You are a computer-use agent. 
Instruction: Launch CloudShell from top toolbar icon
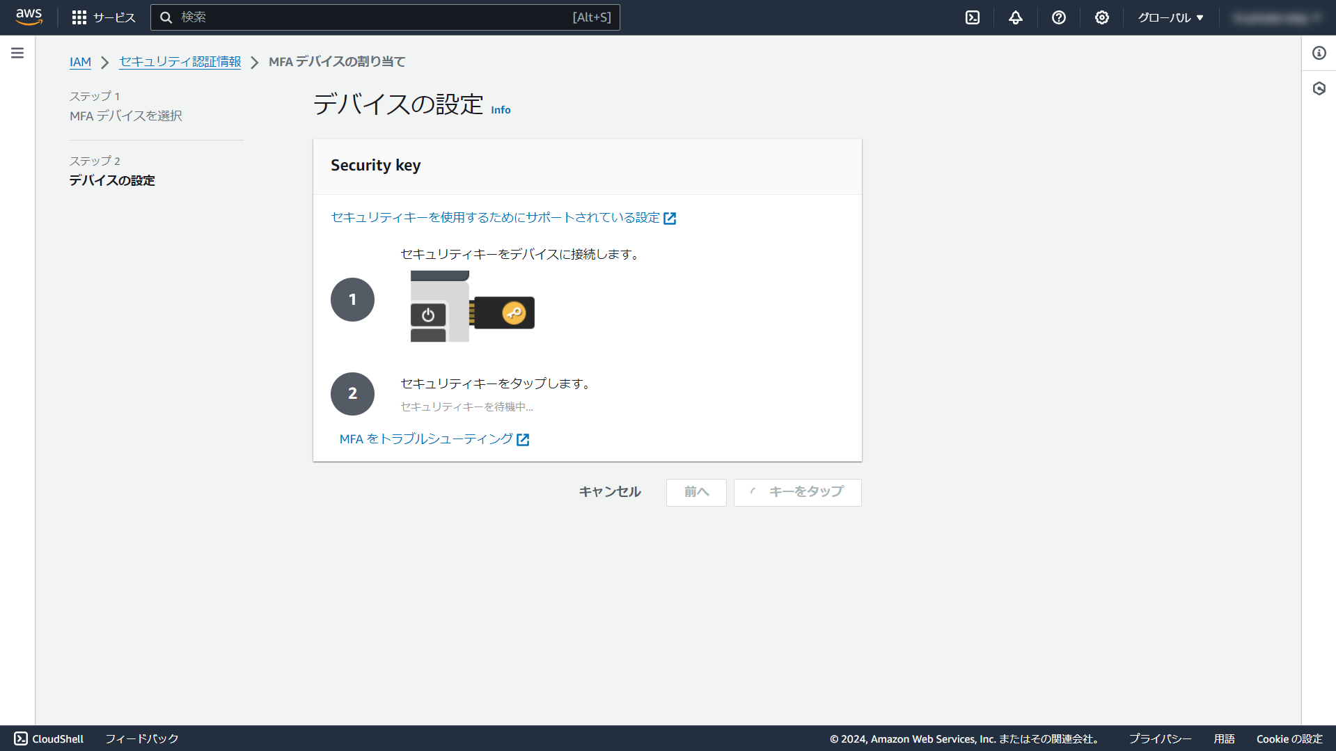(972, 17)
